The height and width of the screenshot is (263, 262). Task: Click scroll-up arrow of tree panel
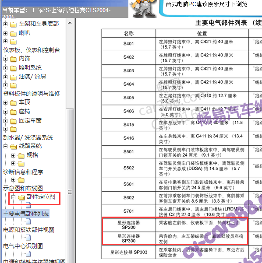coord(70,23)
